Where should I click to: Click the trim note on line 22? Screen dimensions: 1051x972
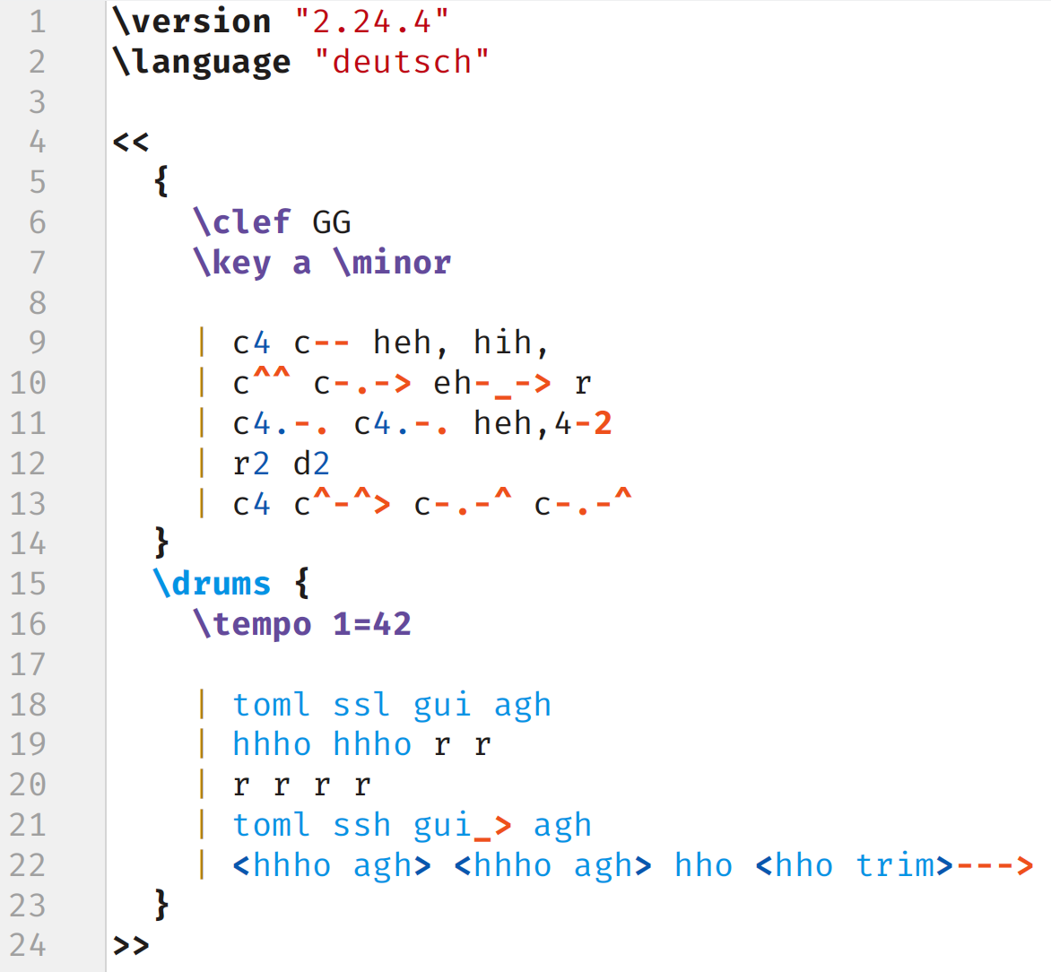click(x=895, y=865)
